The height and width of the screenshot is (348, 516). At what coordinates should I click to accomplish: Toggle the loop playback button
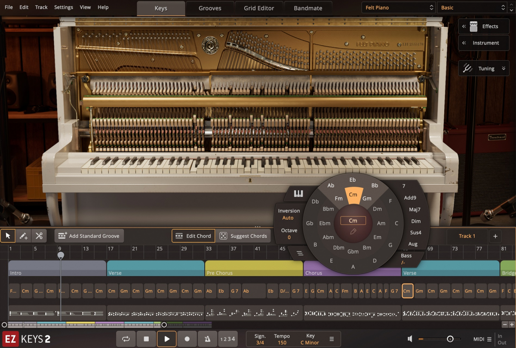click(126, 339)
